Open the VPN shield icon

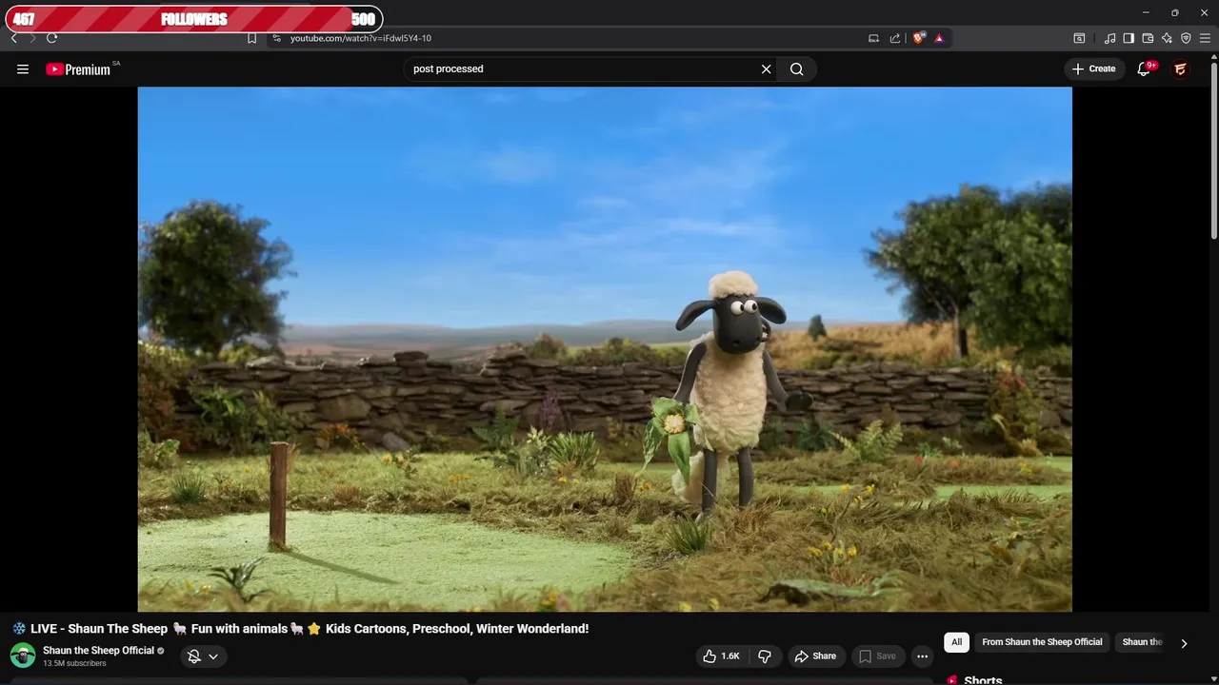[x=1186, y=38]
